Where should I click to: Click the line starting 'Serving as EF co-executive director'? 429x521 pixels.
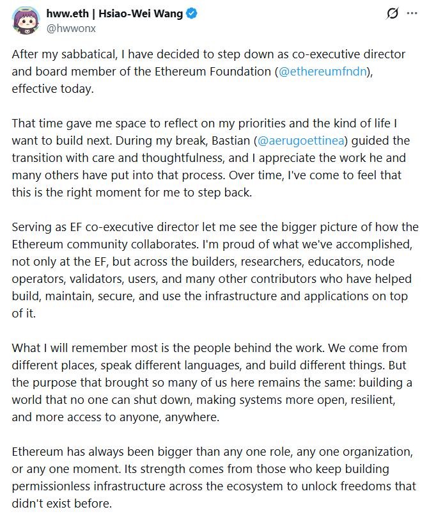pos(215,227)
